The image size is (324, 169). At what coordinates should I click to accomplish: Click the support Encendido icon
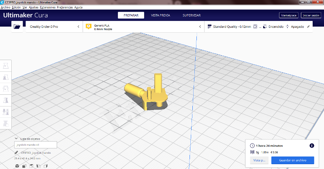coord(265,27)
